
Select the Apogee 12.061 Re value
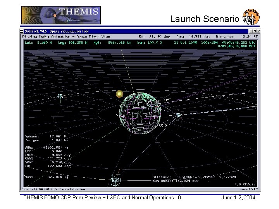(x=46, y=137)
